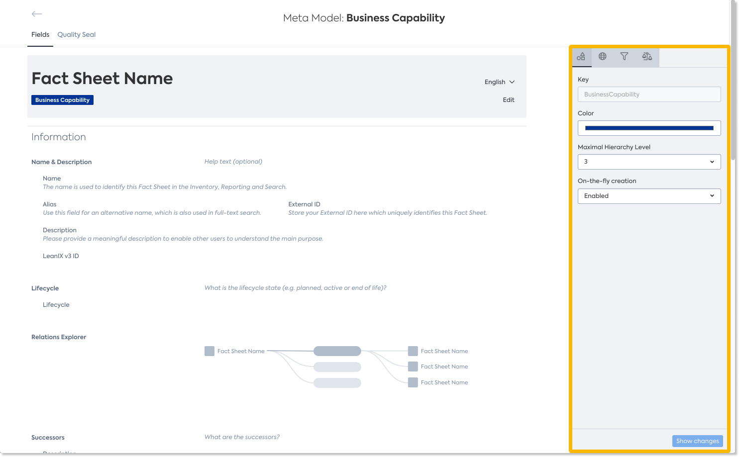The height and width of the screenshot is (457, 739).
Task: Open the balance scale tab icon
Action: point(647,57)
